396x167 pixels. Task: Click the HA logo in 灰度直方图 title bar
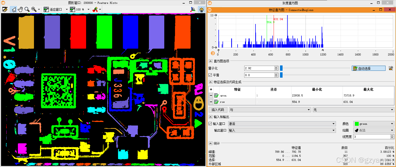pyautogui.click(x=209, y=3)
